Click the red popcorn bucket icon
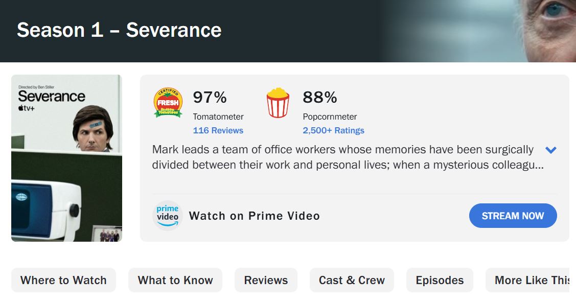576x302 pixels. pos(278,103)
